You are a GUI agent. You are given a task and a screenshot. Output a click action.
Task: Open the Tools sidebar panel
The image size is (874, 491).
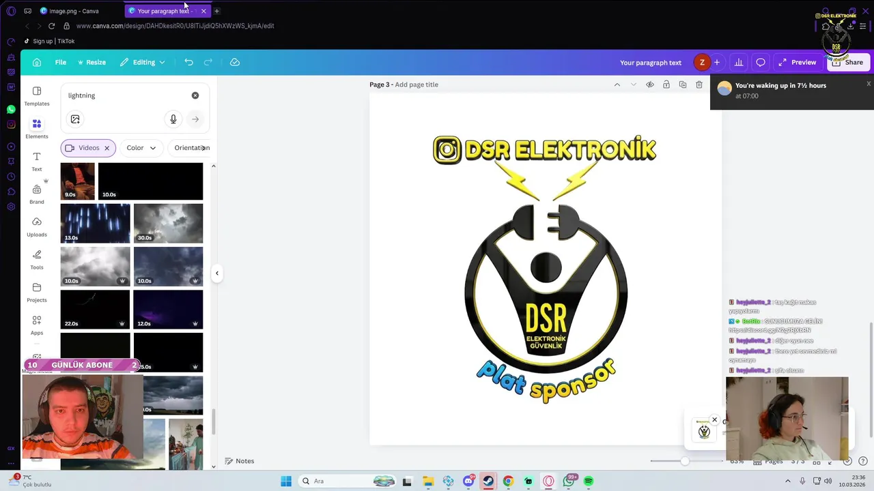[37, 260]
